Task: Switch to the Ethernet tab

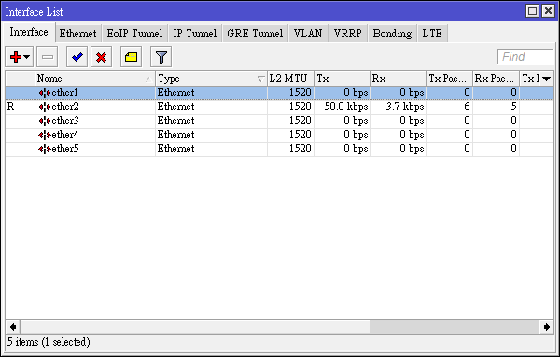Action: 77,34
